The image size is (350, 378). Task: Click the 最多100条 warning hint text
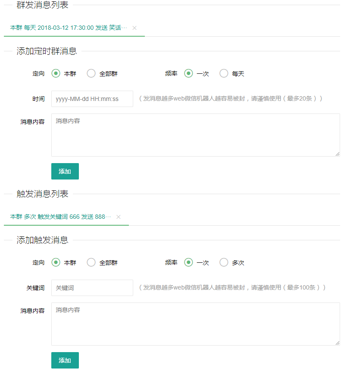click(x=232, y=287)
